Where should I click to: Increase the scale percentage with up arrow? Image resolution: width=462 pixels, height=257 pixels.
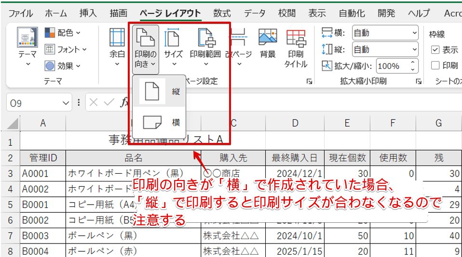pyautogui.click(x=412, y=63)
